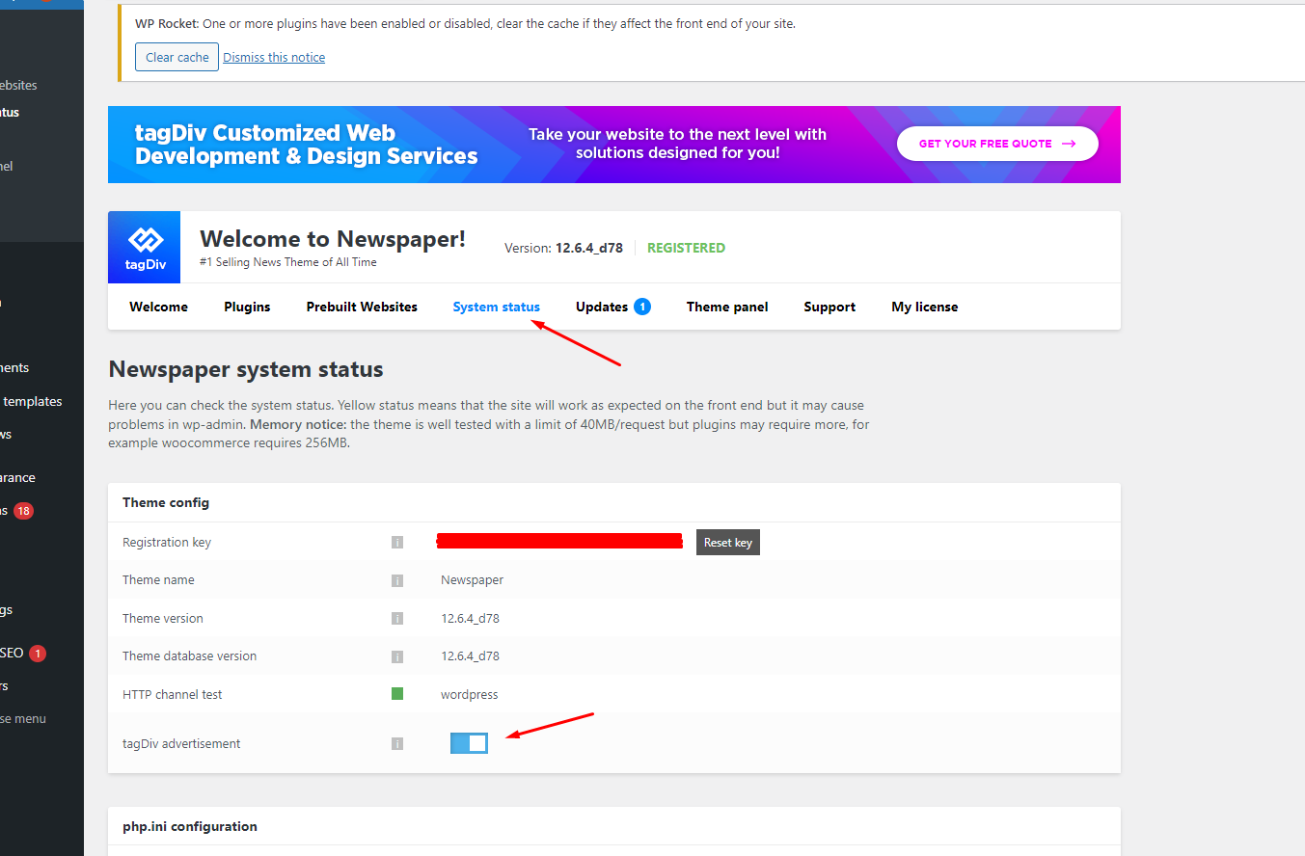Click the Newspaper theme name value

(472, 580)
